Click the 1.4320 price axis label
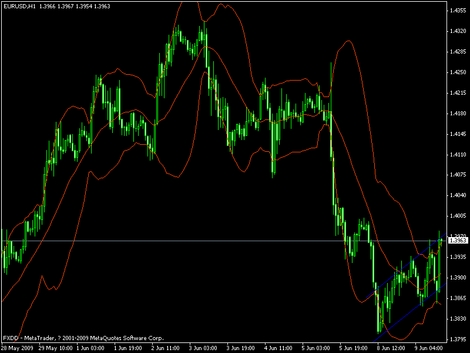 (x=458, y=31)
